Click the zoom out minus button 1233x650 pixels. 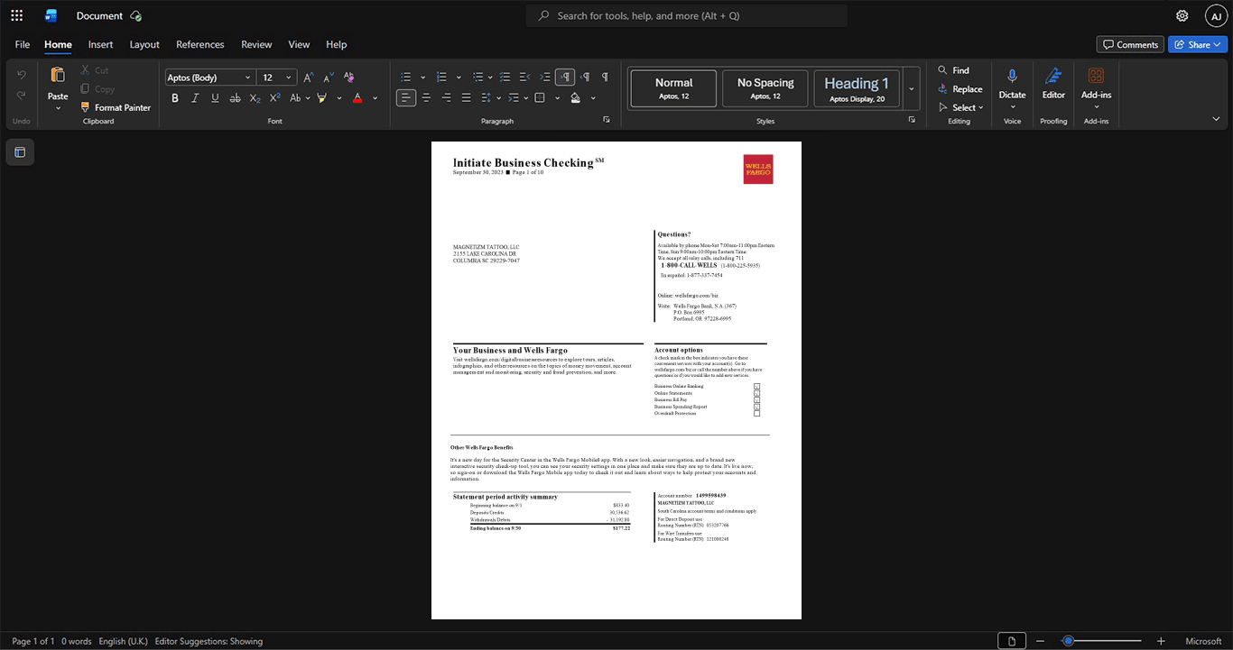[x=1042, y=641]
